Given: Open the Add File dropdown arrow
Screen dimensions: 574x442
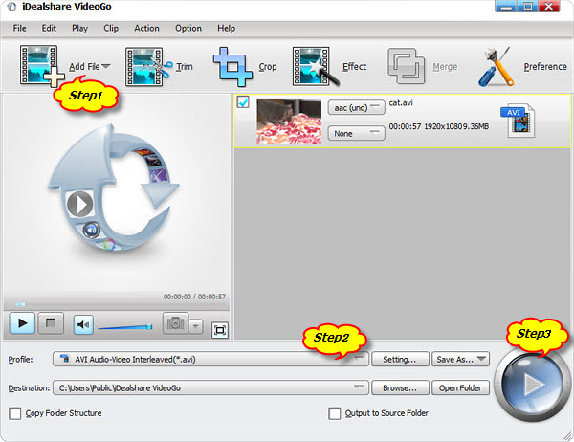Looking at the screenshot, I should tap(106, 66).
